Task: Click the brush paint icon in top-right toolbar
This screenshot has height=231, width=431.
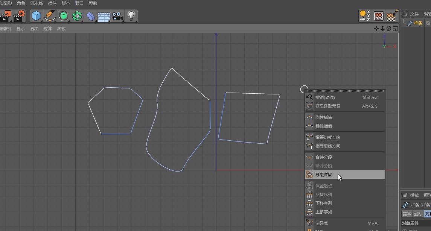Action: (392, 16)
